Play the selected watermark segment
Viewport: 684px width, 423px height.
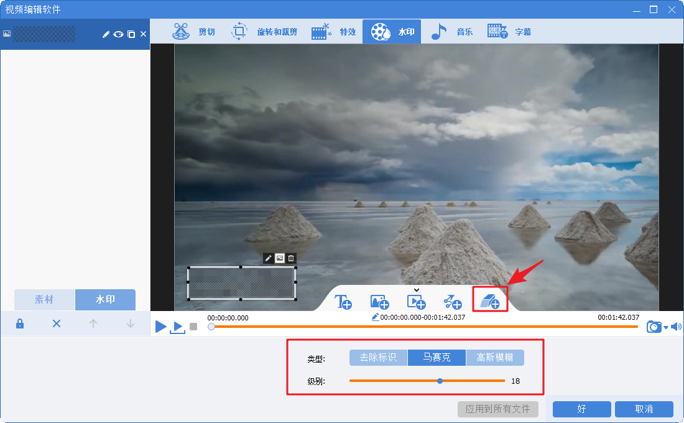pyautogui.click(x=178, y=327)
